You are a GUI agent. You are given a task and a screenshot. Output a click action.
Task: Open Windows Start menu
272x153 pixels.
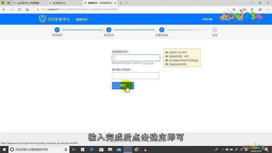click(x=4, y=149)
